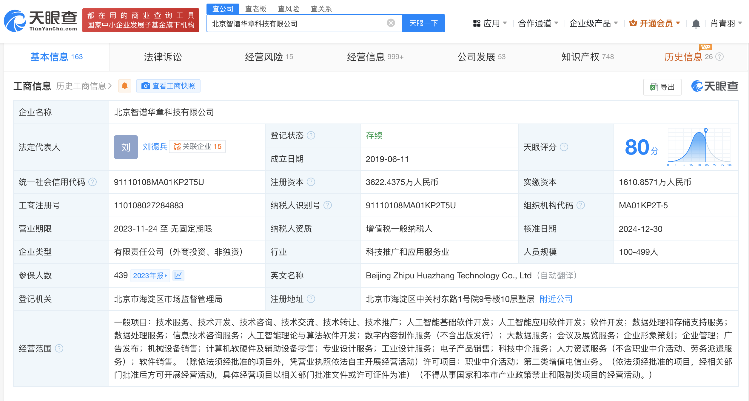This screenshot has width=749, height=401.
Task: Click the 刘 avatar of legal representative
Action: [126, 147]
